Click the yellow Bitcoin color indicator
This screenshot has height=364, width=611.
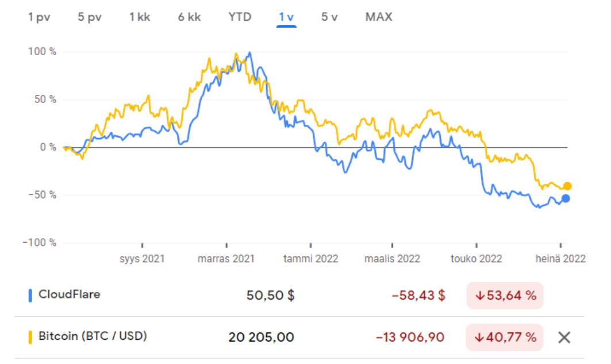pos(30,336)
